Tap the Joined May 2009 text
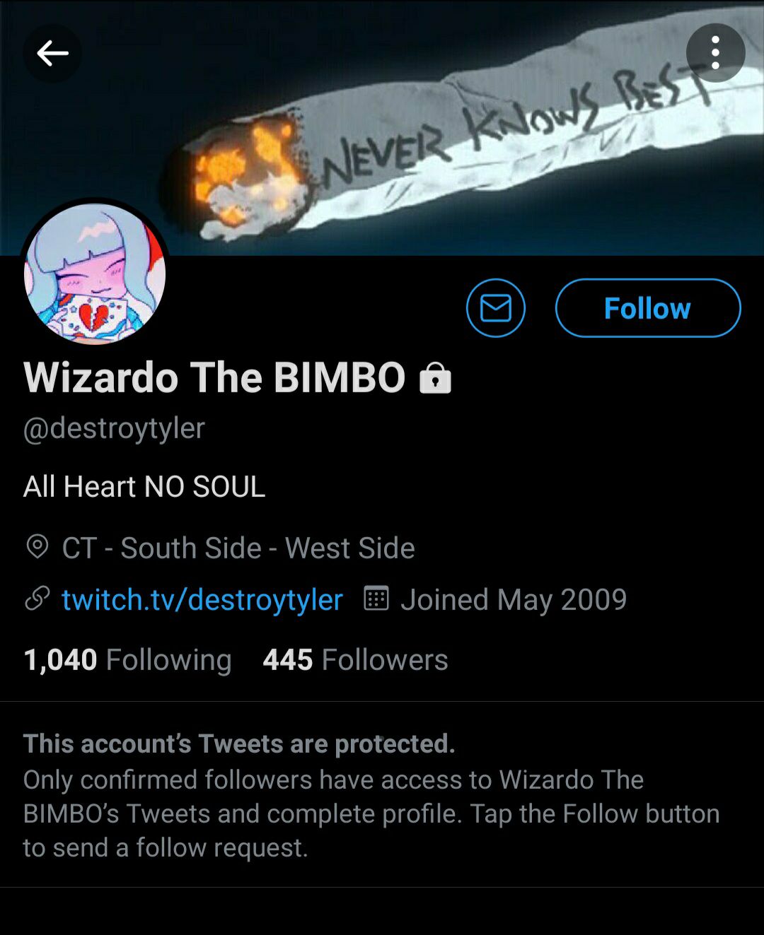The image size is (764, 935). 514,599
